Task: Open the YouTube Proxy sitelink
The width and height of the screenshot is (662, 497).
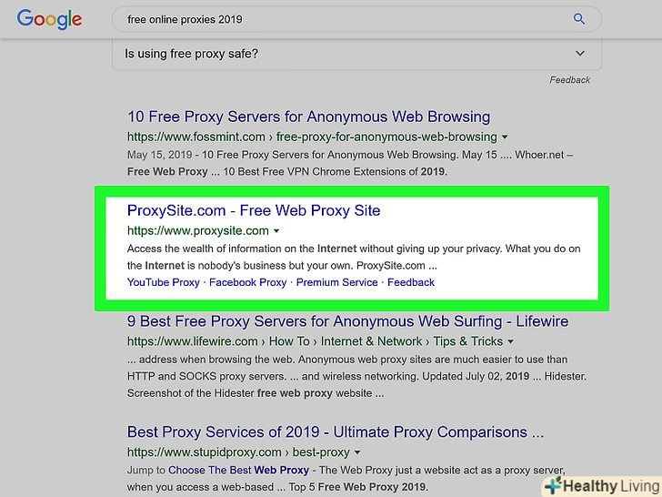Action: pos(164,282)
